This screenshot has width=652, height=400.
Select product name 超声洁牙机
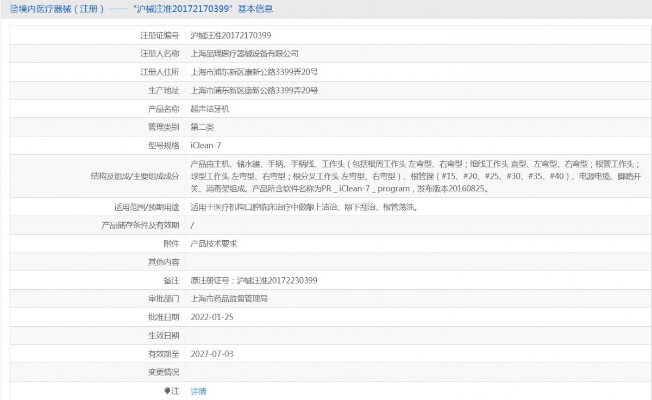[210, 109]
